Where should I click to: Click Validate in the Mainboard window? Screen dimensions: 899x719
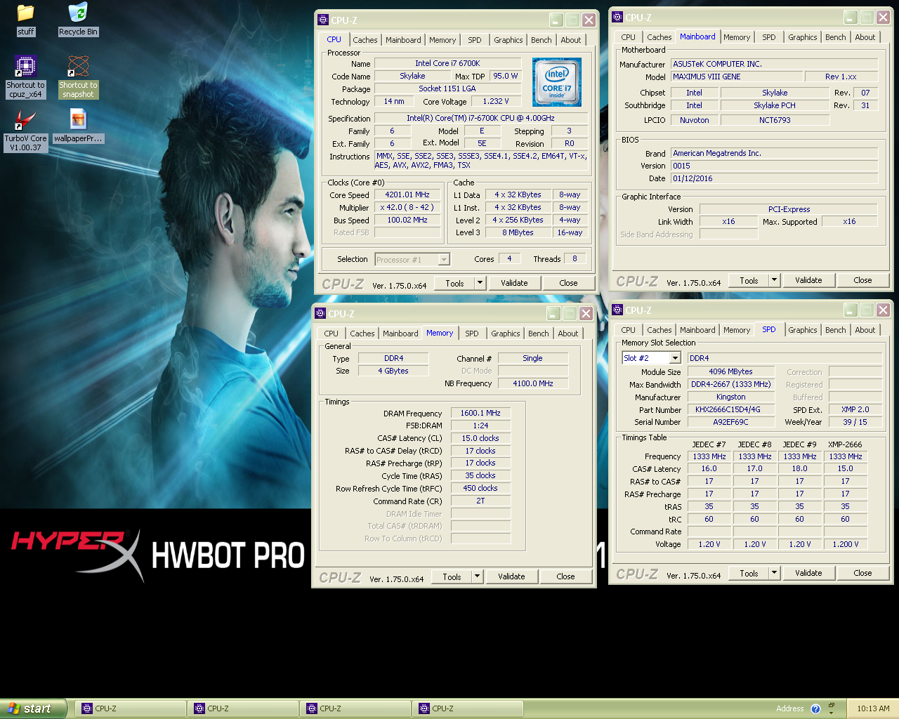(808, 280)
